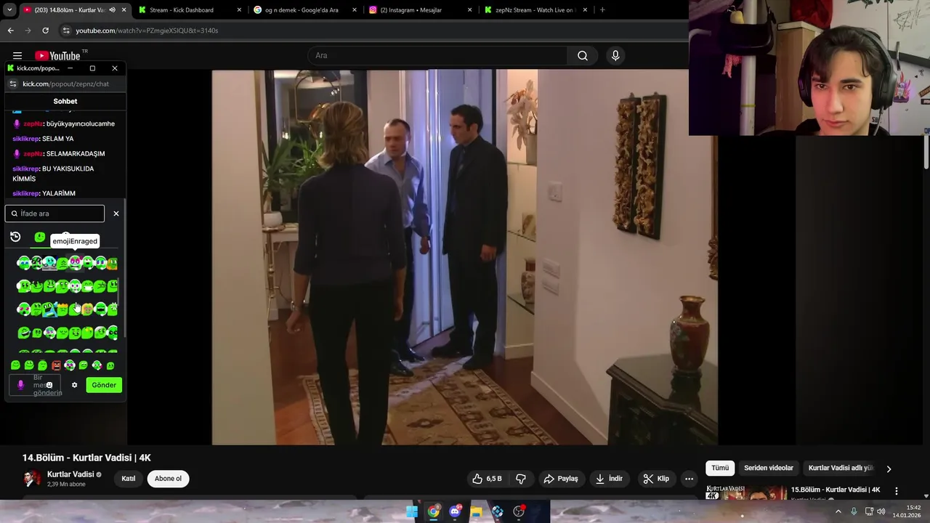Open the clock showing 15:42 14.01.2026
This screenshot has width=930, height=523.
click(x=908, y=512)
